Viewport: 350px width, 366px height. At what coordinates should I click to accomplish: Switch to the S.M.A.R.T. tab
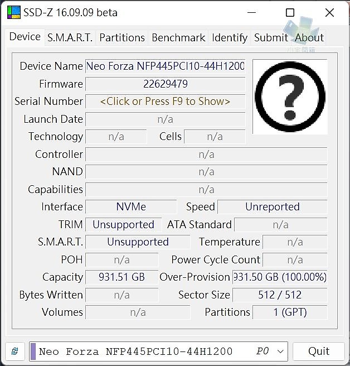tap(70, 37)
